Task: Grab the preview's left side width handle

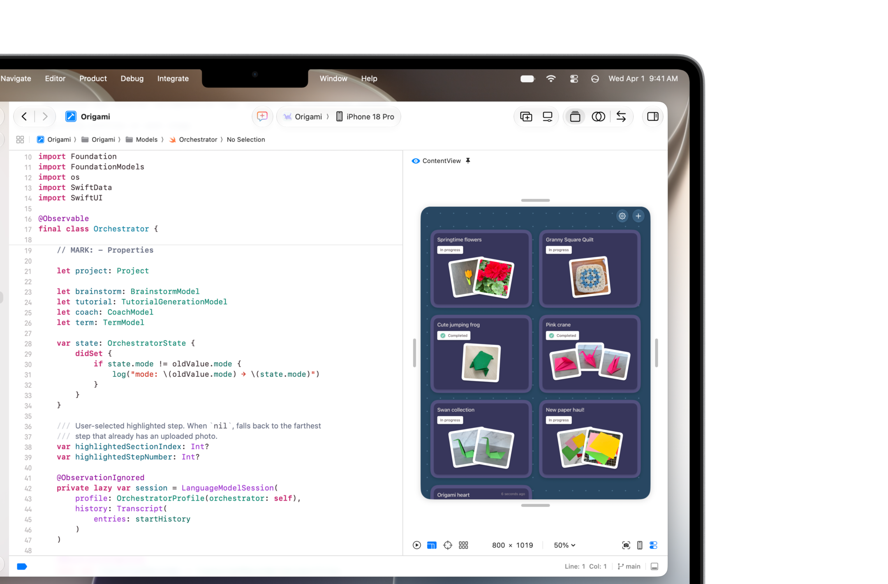Action: click(414, 353)
